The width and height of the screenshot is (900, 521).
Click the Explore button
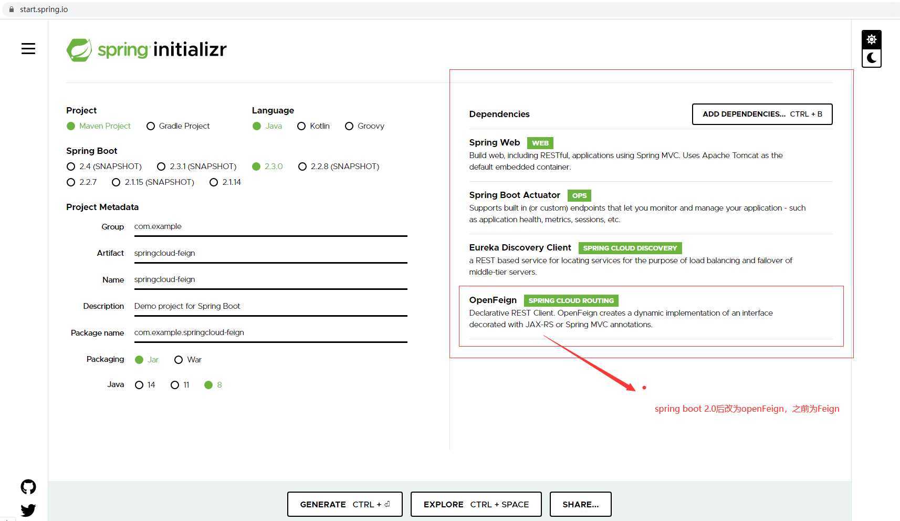[476, 504]
